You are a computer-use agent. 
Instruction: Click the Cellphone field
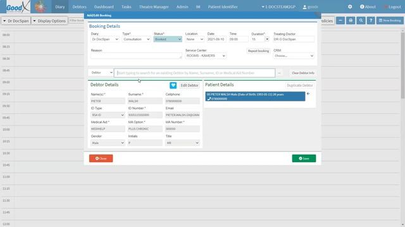coord(182,101)
